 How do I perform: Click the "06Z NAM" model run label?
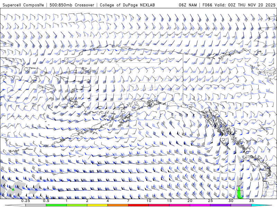pos(188,5)
